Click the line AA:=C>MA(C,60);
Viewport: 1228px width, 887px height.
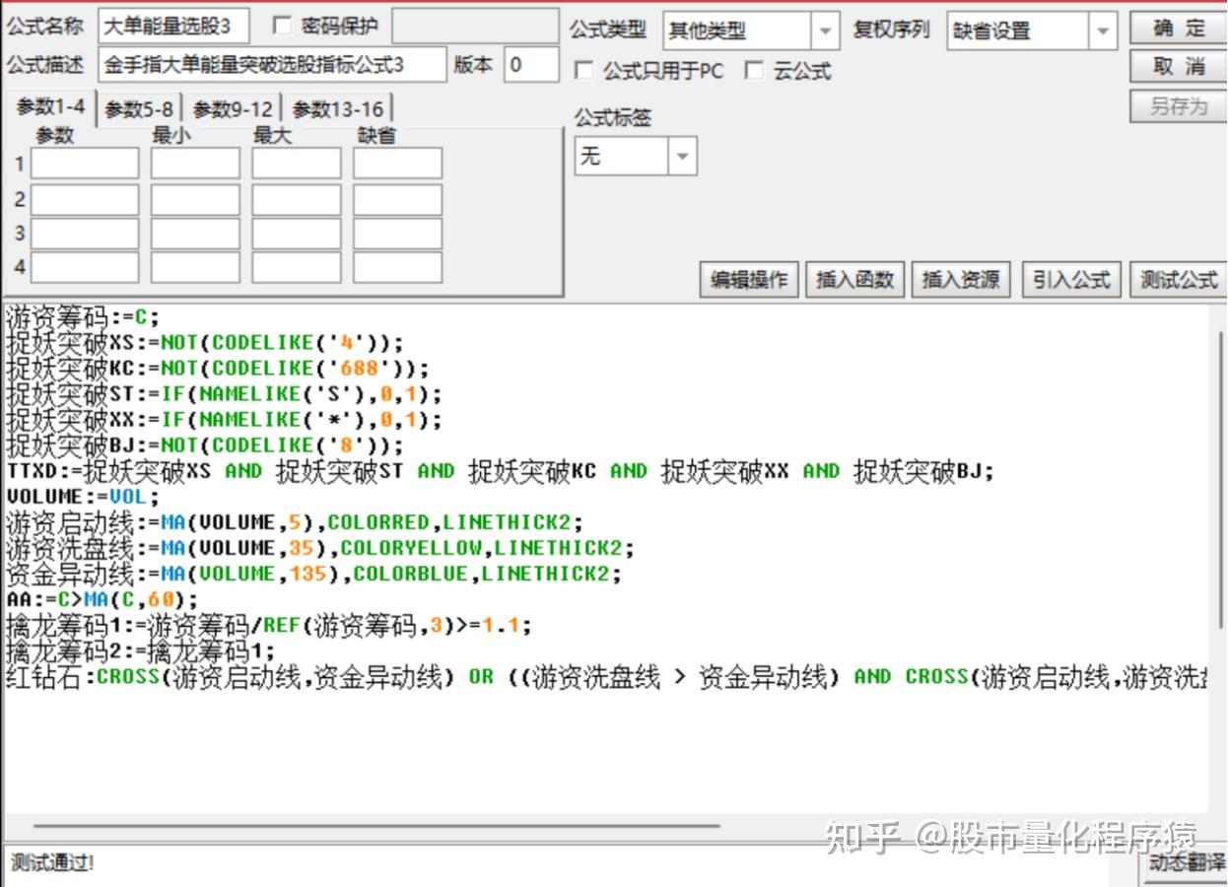point(102,599)
